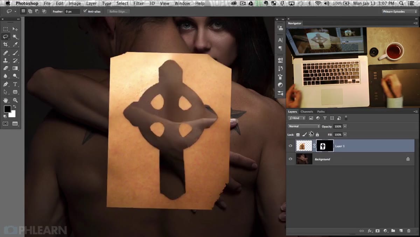The width and height of the screenshot is (420, 237).
Task: Click the foreground color swatch
Action: 7,109
